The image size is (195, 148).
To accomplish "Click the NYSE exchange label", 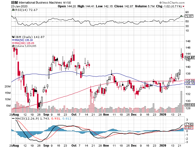I will coord(67,3).
